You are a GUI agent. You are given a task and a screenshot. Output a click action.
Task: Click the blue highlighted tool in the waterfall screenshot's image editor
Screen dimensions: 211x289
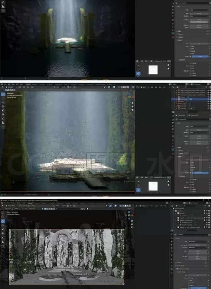[138, 190]
